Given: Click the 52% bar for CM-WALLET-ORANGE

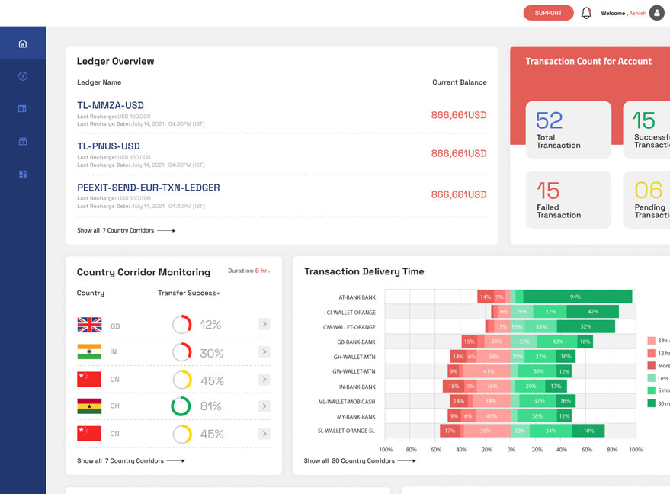Looking at the screenshot, I should (586, 326).
